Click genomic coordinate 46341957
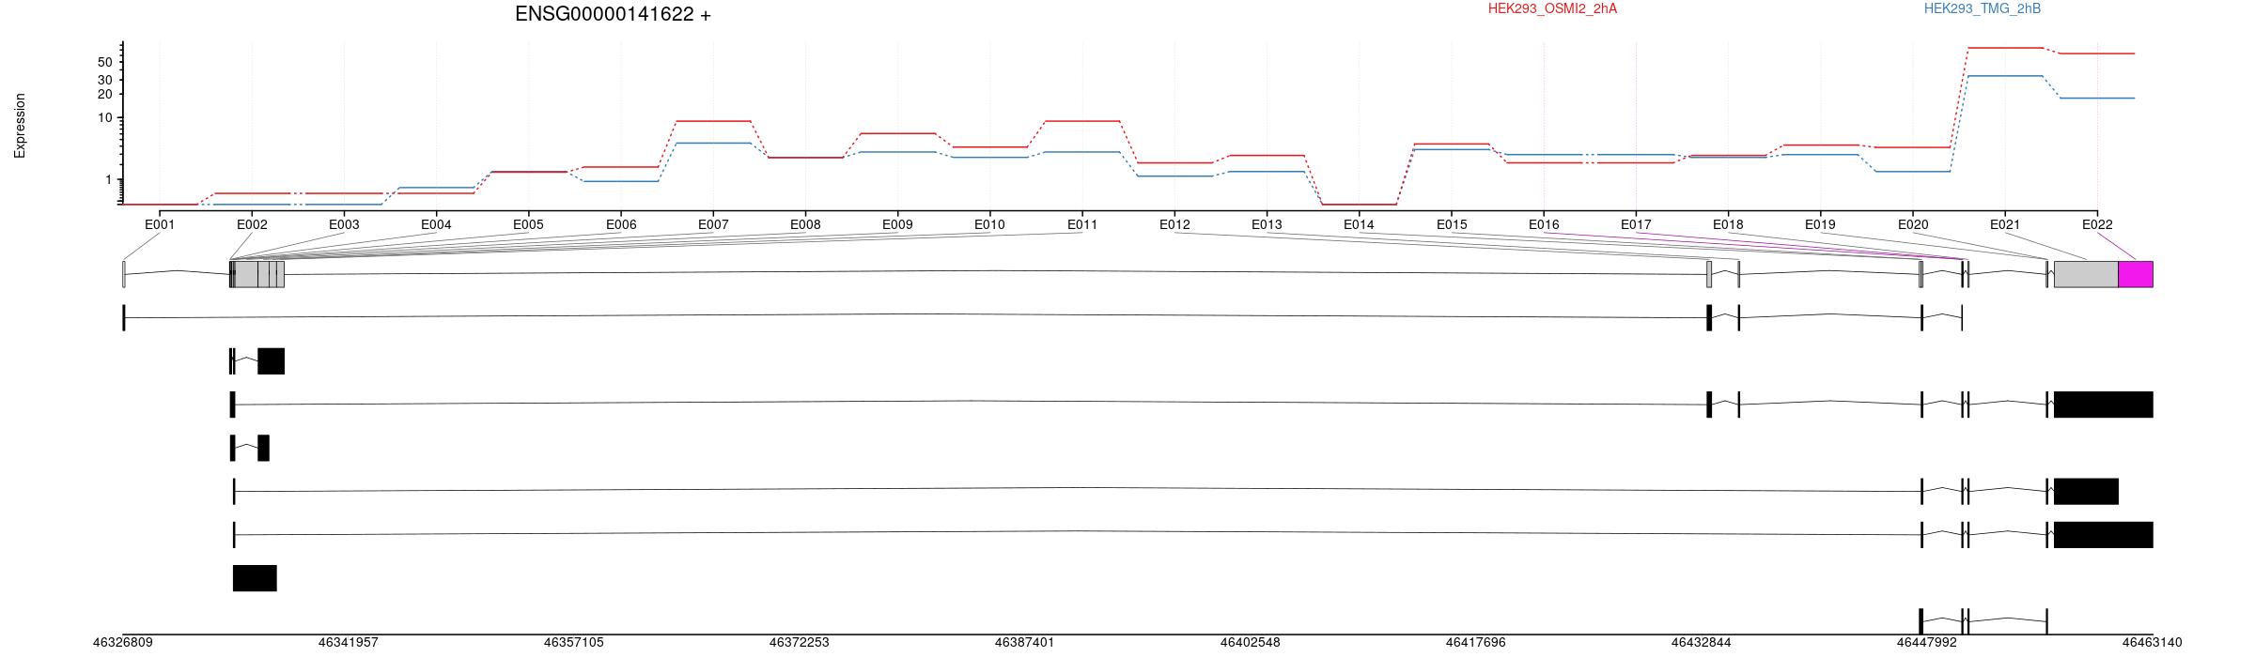 pyautogui.click(x=348, y=643)
